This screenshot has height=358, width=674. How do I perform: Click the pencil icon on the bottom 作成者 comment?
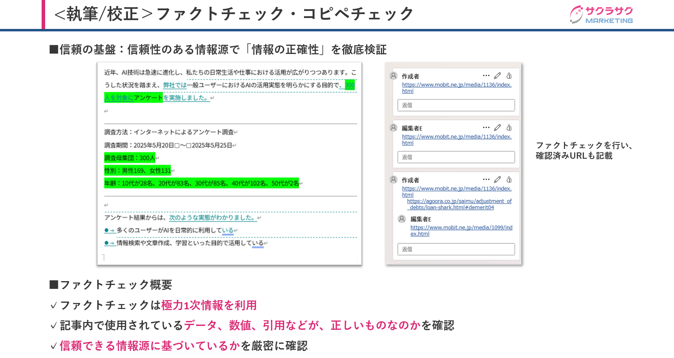point(497,180)
